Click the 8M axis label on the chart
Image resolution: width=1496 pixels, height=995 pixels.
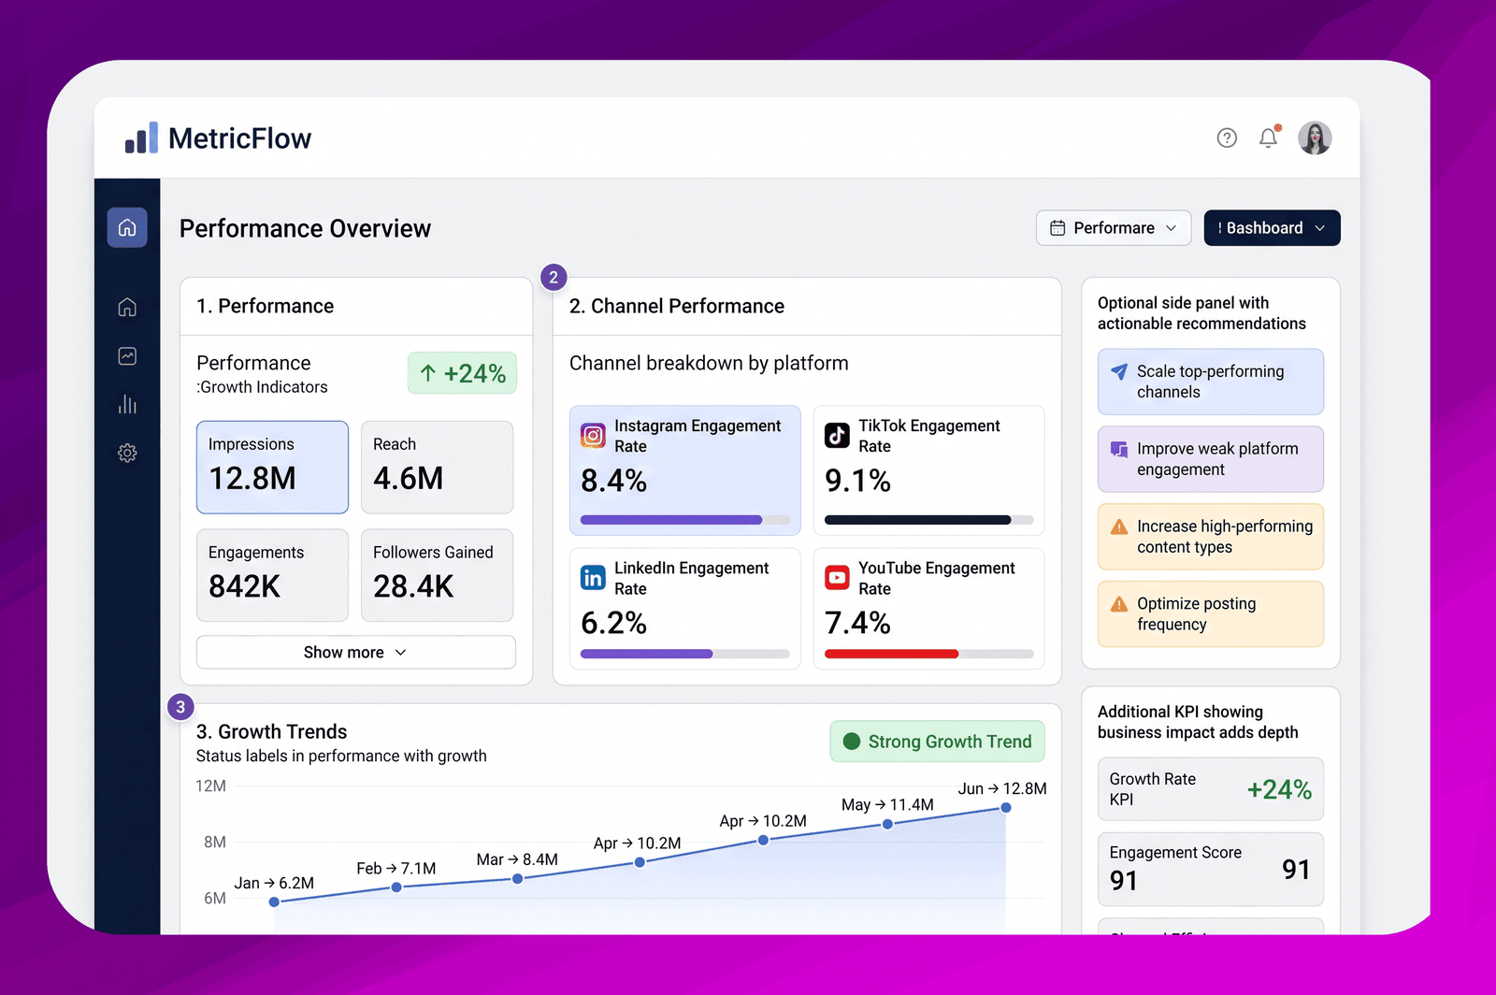[215, 843]
